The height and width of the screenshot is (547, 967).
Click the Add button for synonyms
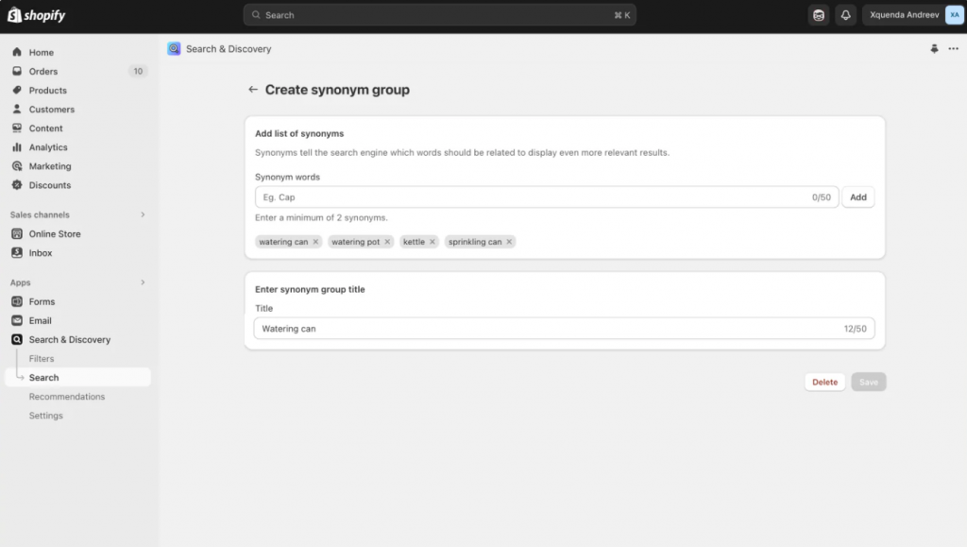coord(857,197)
